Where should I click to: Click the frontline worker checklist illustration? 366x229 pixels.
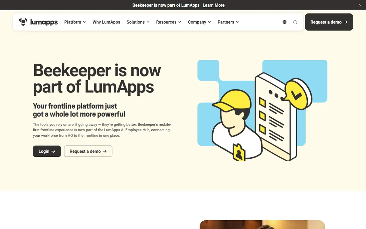(x=263, y=111)
